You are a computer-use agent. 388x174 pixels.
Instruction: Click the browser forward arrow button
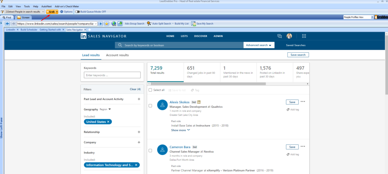point(13,23)
